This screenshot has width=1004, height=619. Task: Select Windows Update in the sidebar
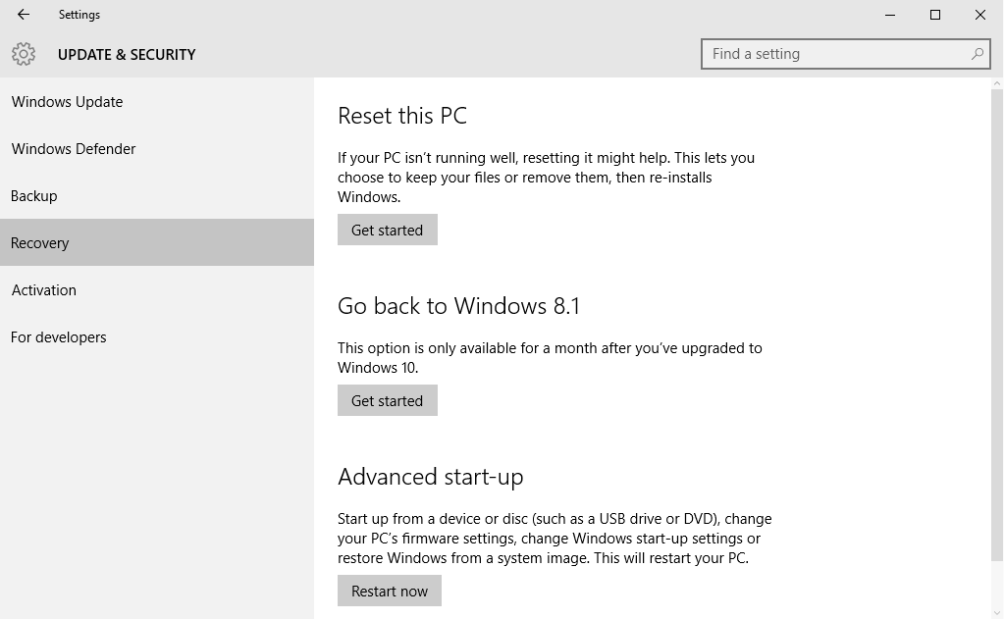click(x=67, y=102)
